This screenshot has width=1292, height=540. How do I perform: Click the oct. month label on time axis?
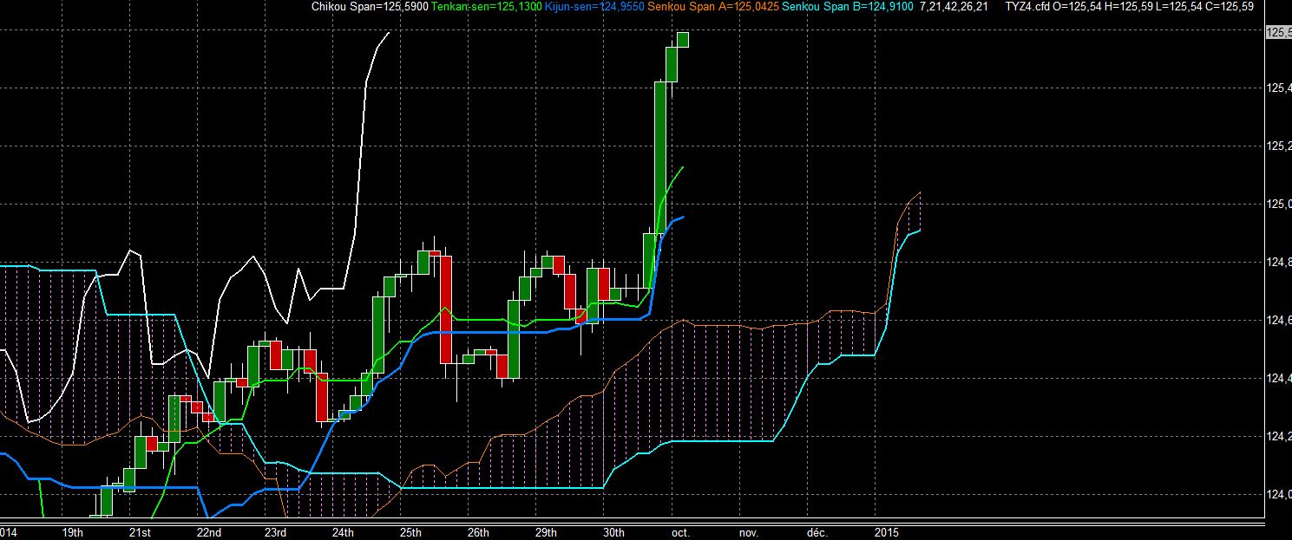pyautogui.click(x=680, y=531)
